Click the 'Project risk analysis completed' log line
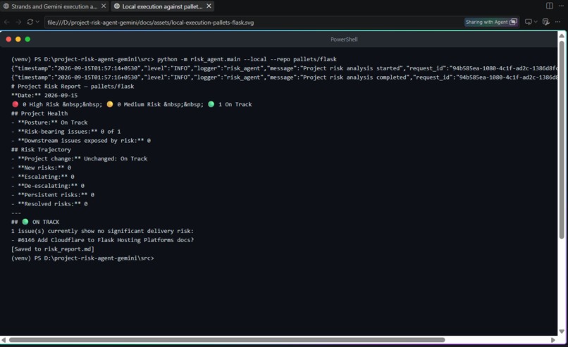The image size is (568, 347). [285, 77]
